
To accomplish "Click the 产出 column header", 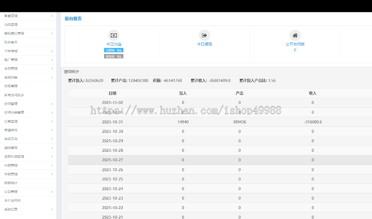I will pyautogui.click(x=239, y=93).
